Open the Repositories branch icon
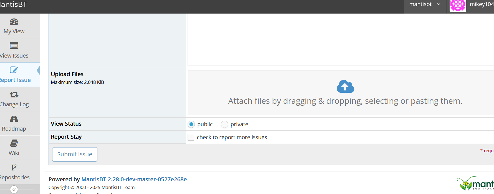Viewport: 494px width, 194px height. [14, 167]
